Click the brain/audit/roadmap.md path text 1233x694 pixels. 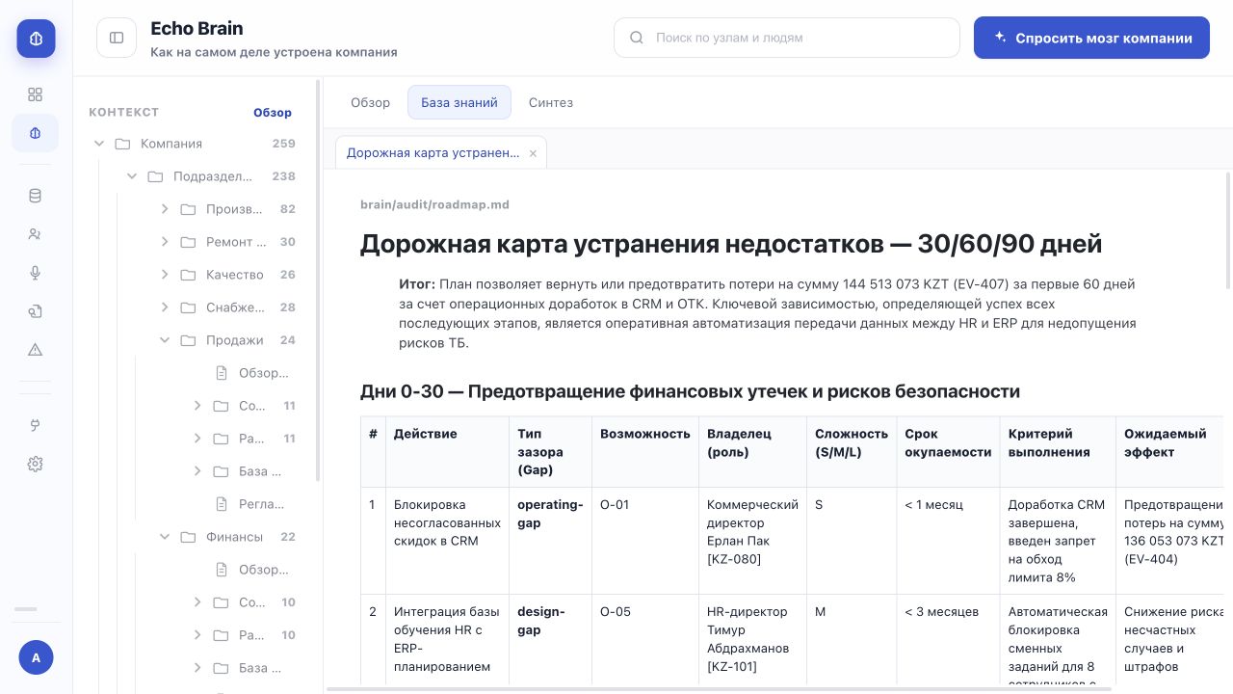coord(434,204)
